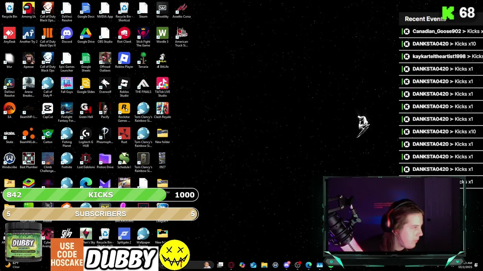
Task: Select THE FINALS desktop icon
Action: [x=143, y=85]
